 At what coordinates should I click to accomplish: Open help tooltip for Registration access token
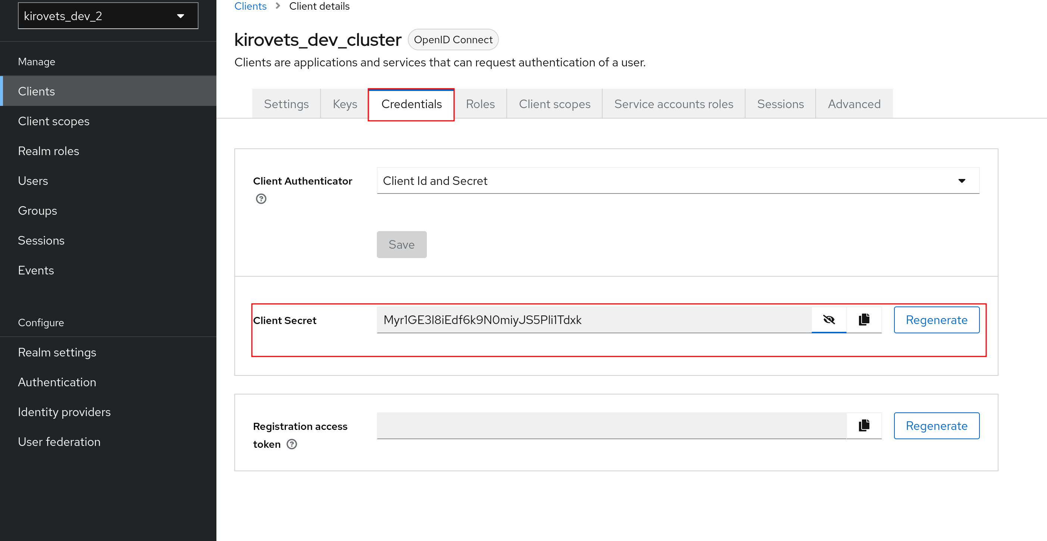(291, 444)
